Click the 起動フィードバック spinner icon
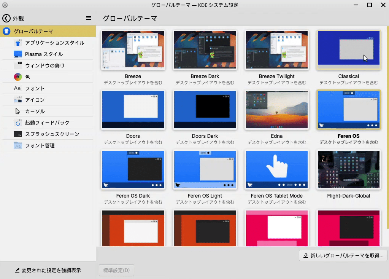The image size is (389, 279). click(18, 123)
